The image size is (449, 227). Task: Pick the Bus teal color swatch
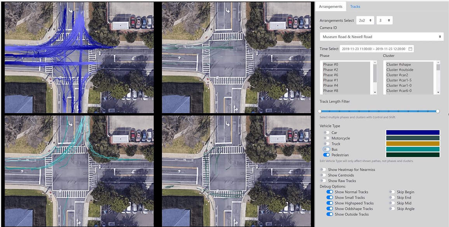(412, 149)
